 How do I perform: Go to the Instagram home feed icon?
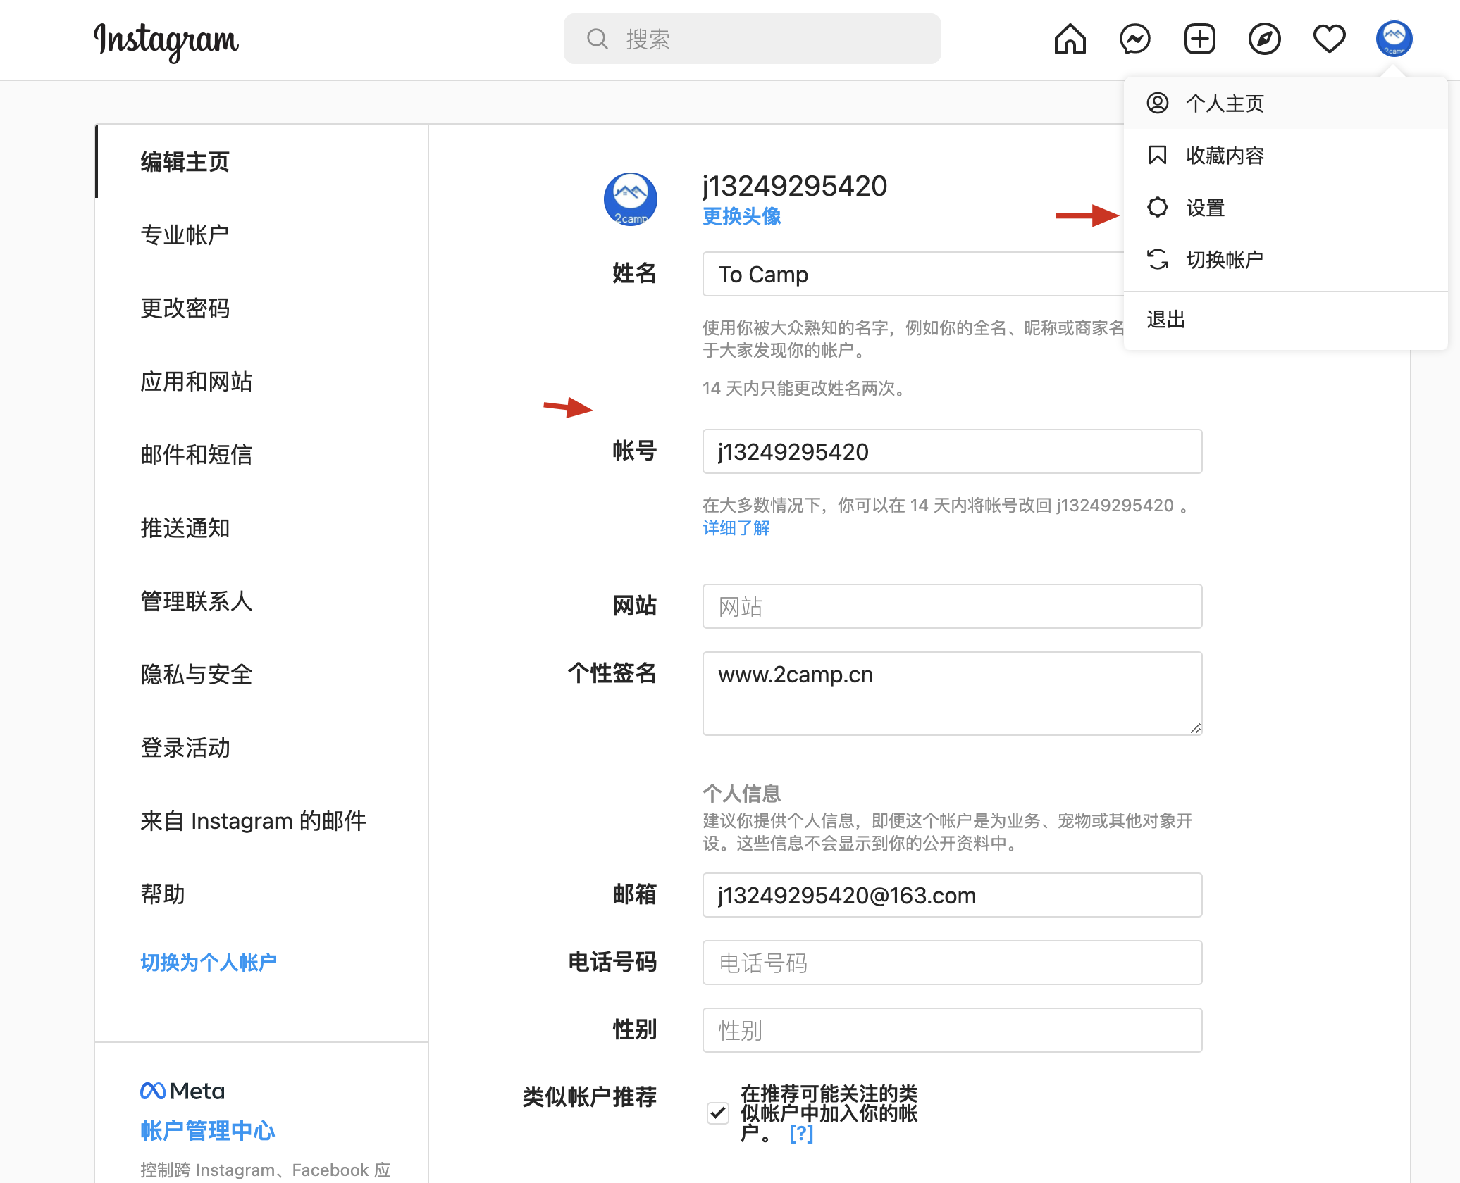pos(1070,39)
